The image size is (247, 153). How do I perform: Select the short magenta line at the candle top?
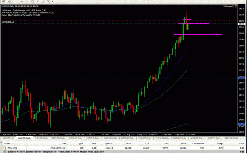tap(187, 19)
